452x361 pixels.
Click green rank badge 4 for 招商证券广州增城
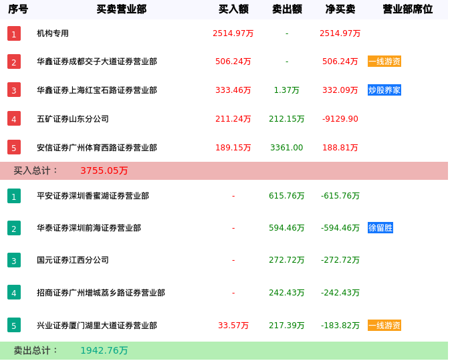point(14,292)
